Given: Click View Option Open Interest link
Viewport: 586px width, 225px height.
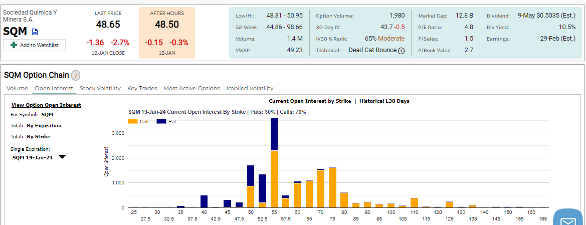Looking at the screenshot, I should point(46,105).
